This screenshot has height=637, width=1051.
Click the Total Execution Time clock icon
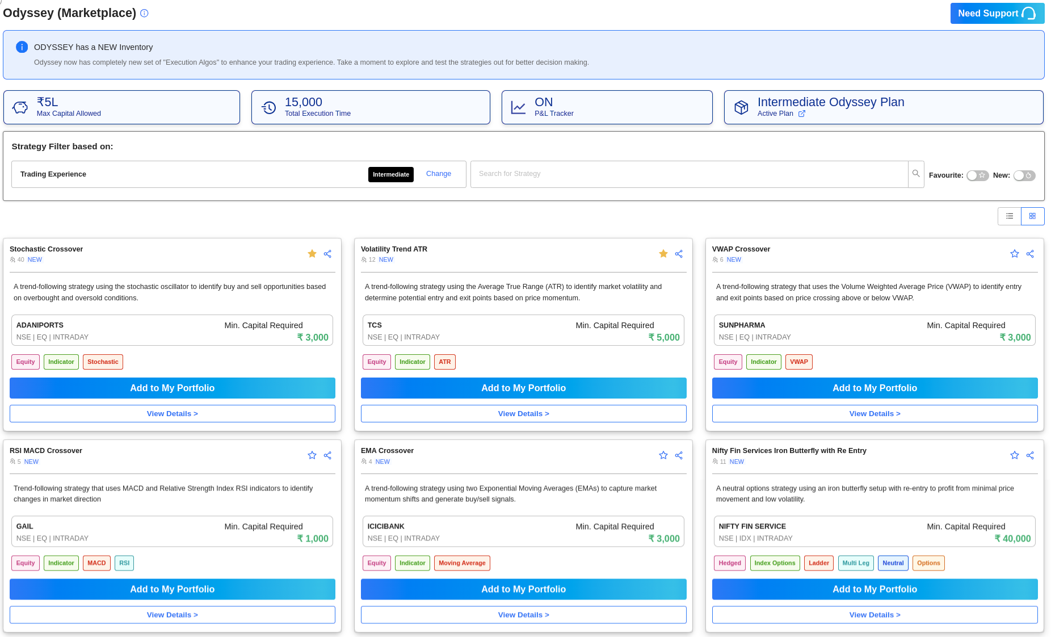(268, 107)
